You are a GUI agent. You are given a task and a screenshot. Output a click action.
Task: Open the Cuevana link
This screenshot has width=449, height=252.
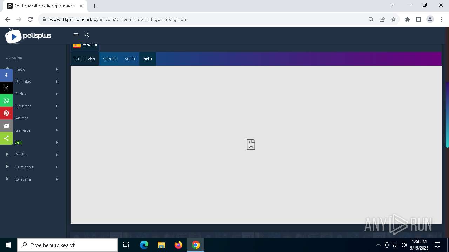click(x=23, y=179)
